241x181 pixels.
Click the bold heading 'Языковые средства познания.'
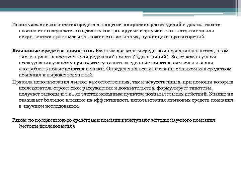(x=53, y=51)
